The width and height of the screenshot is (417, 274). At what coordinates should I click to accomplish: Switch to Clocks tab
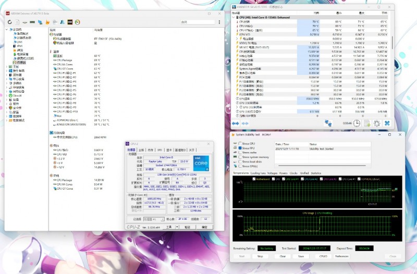point(293,173)
